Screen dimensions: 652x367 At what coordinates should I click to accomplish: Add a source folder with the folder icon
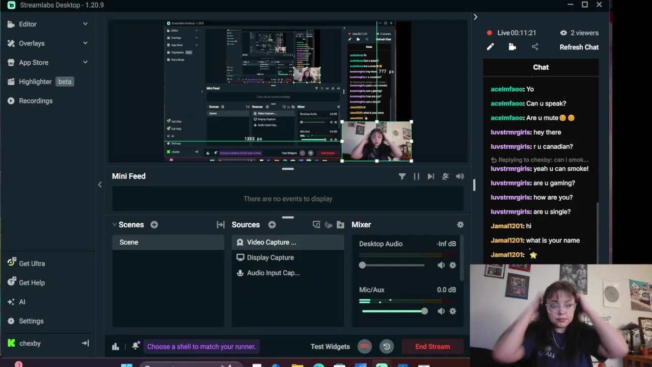tap(340, 225)
